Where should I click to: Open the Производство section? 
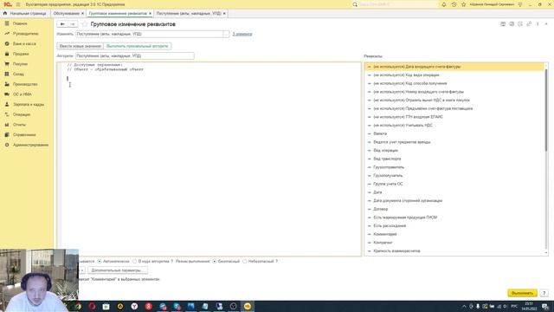pyautogui.click(x=25, y=84)
